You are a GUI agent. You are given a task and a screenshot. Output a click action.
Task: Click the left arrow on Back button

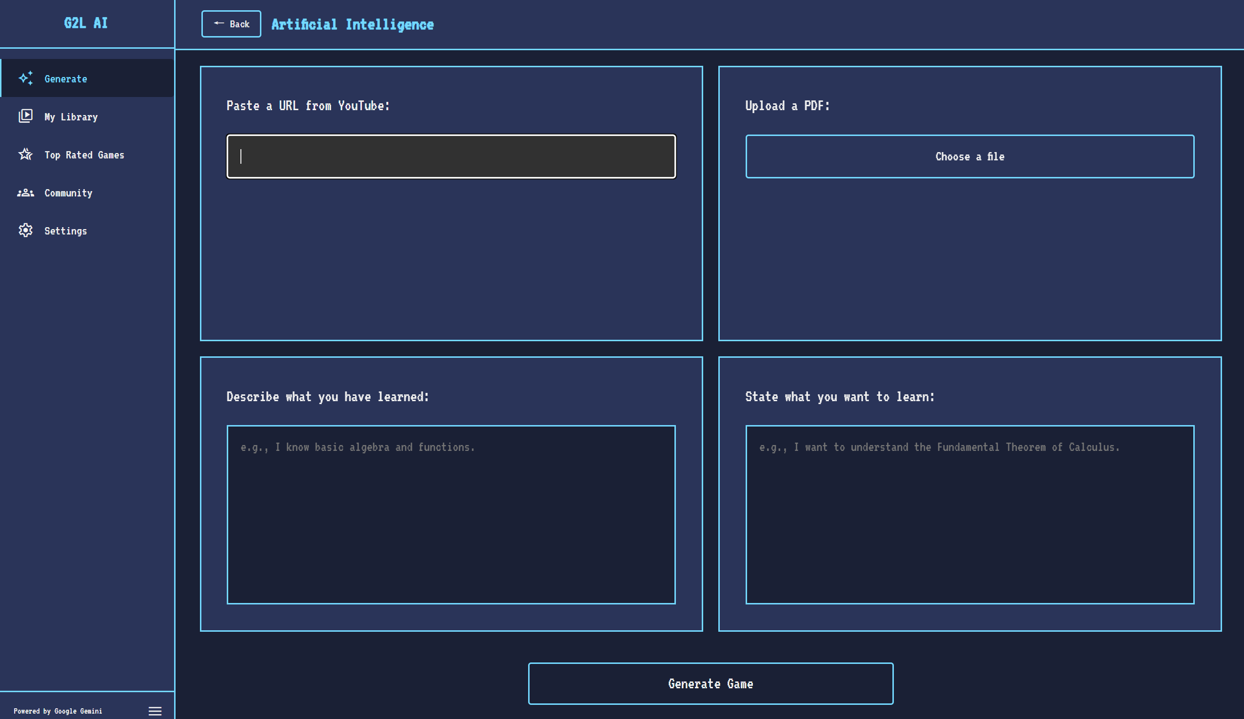click(218, 23)
